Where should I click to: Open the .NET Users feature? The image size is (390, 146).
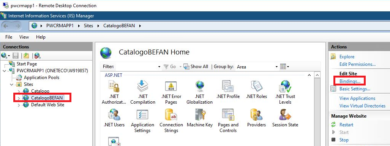[114, 118]
